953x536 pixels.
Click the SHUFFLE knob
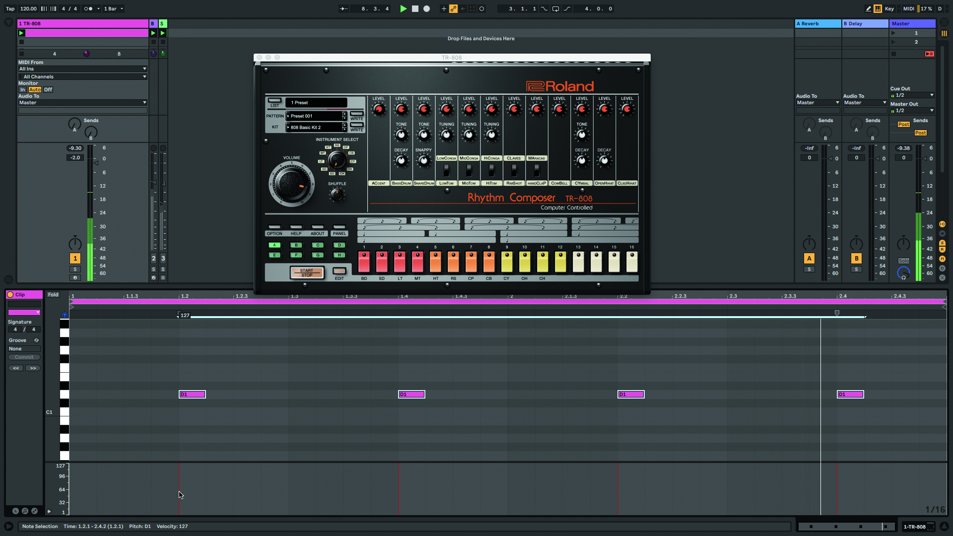[337, 195]
